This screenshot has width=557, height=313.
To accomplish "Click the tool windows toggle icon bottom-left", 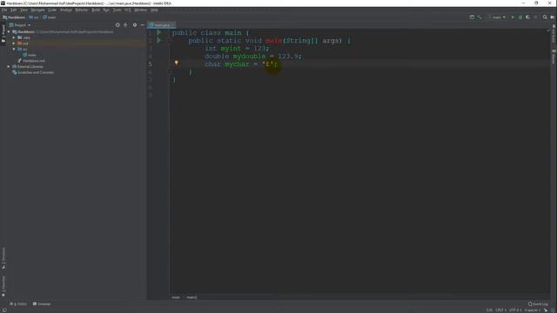I will 4,310.
